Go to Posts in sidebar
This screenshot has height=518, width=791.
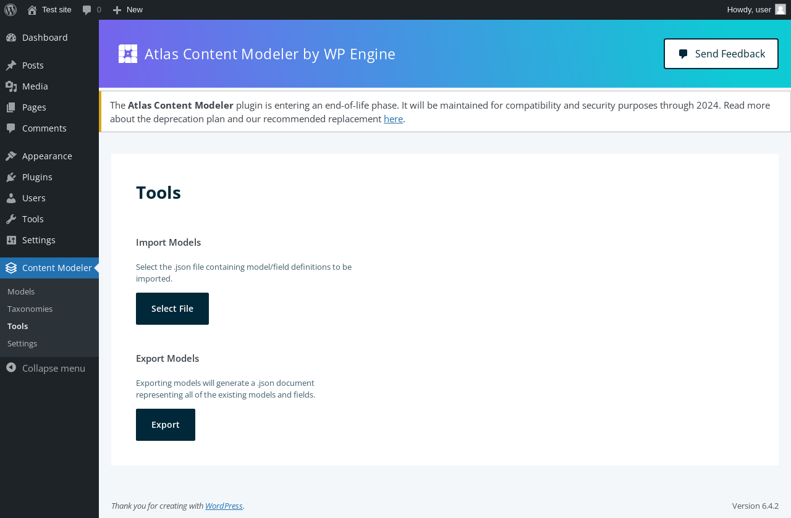pos(33,65)
